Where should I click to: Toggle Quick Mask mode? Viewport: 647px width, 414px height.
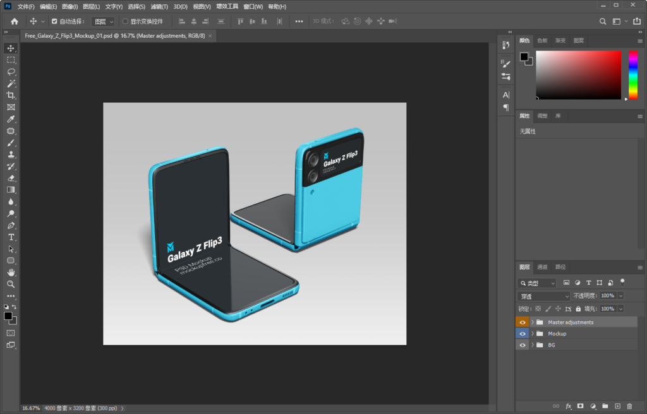[x=11, y=333]
